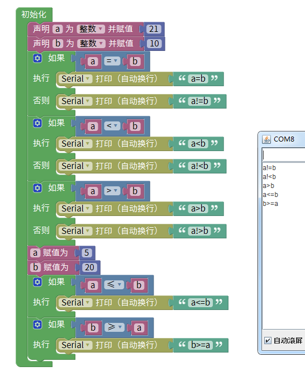Click variable b in the a > b comparison
The height and width of the screenshot is (371, 305).
135,191
